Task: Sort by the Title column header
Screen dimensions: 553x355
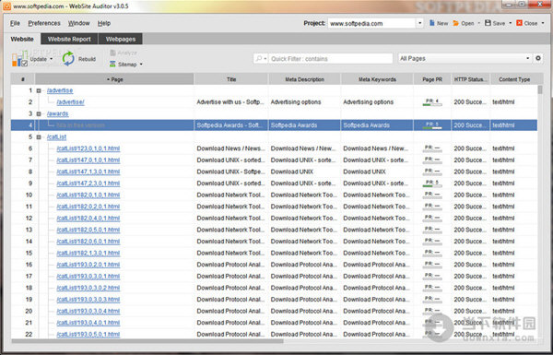Action: coord(231,79)
